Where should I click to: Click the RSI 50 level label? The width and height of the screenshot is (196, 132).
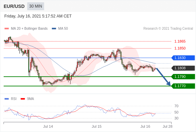coord(176,113)
